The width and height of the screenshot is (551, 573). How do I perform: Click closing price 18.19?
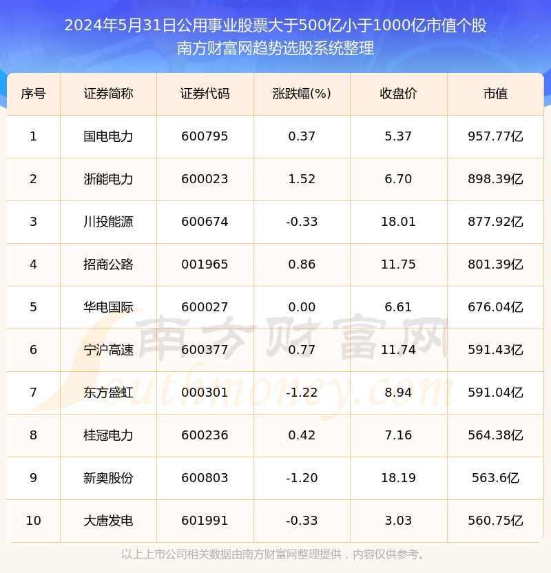coord(398,478)
